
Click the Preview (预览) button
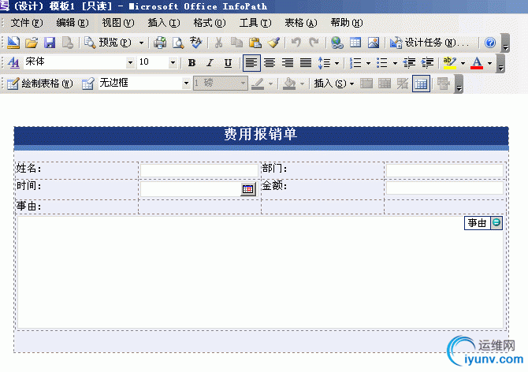tap(107, 43)
